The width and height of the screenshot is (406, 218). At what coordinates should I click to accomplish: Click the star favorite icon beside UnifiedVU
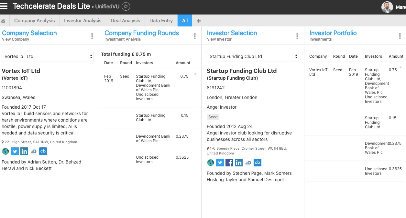tap(126, 6)
